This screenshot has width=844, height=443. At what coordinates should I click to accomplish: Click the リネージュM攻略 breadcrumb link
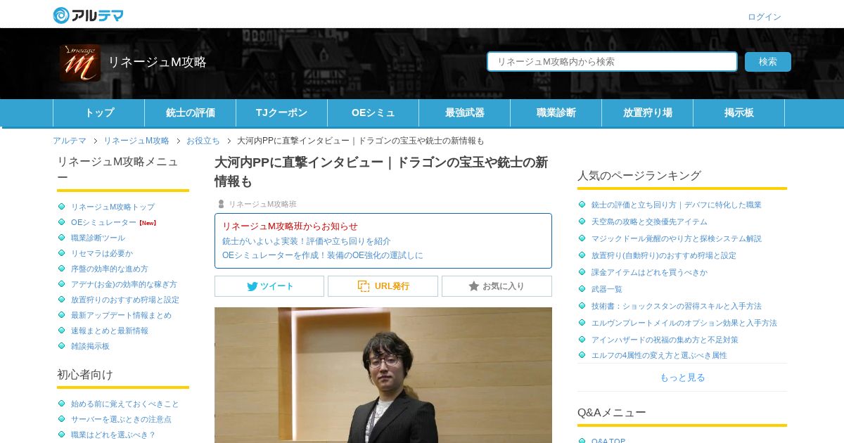click(136, 141)
